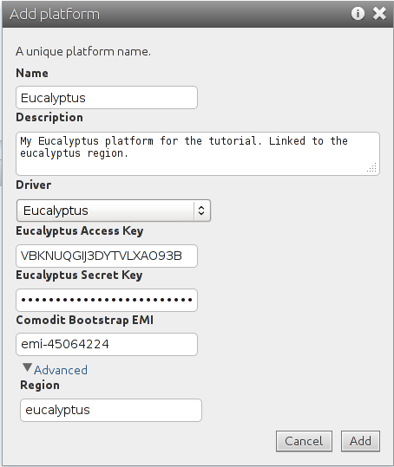Screen dimensions: 394x467
Task: Close the Add platform dialog
Action: coord(379,14)
